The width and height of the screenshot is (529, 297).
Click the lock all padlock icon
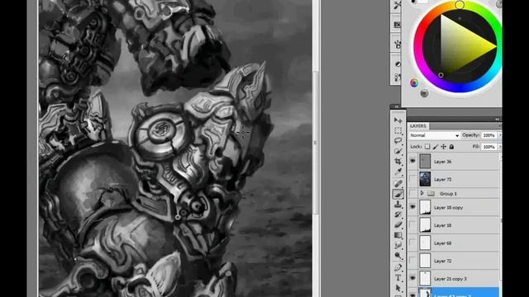click(451, 147)
